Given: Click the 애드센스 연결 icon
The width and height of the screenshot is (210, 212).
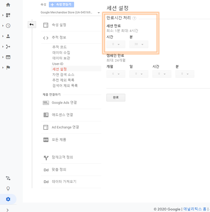Looking at the screenshot, I should click(46, 115).
